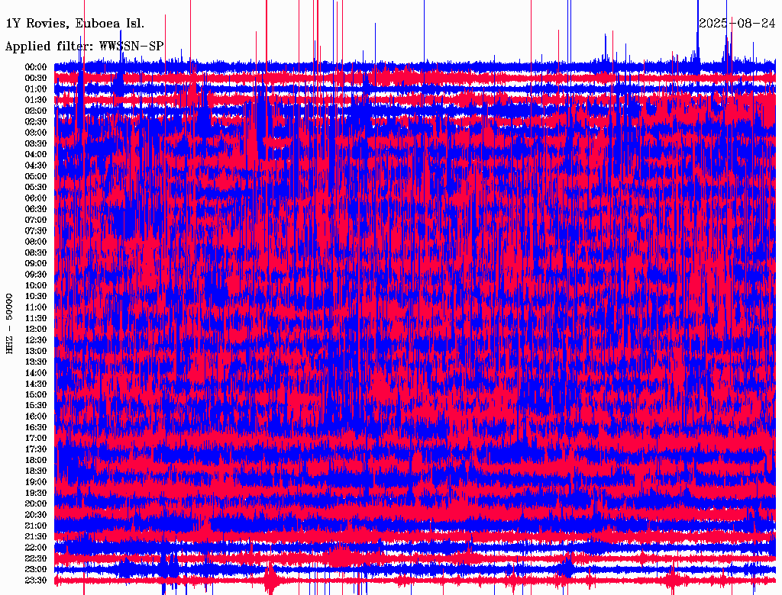Select the 00:00 time row label
Viewport: 782px width, 595px height.
point(36,67)
